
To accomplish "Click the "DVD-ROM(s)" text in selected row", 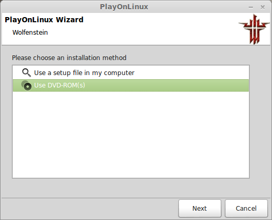I will point(66,85).
